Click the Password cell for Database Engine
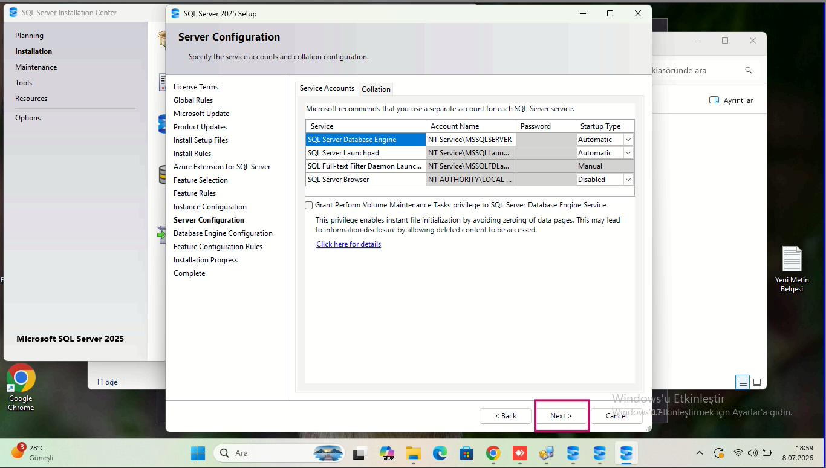Image resolution: width=826 pixels, height=468 pixels. (546, 140)
